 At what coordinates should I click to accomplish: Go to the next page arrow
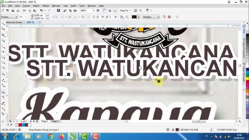pos(31,121)
